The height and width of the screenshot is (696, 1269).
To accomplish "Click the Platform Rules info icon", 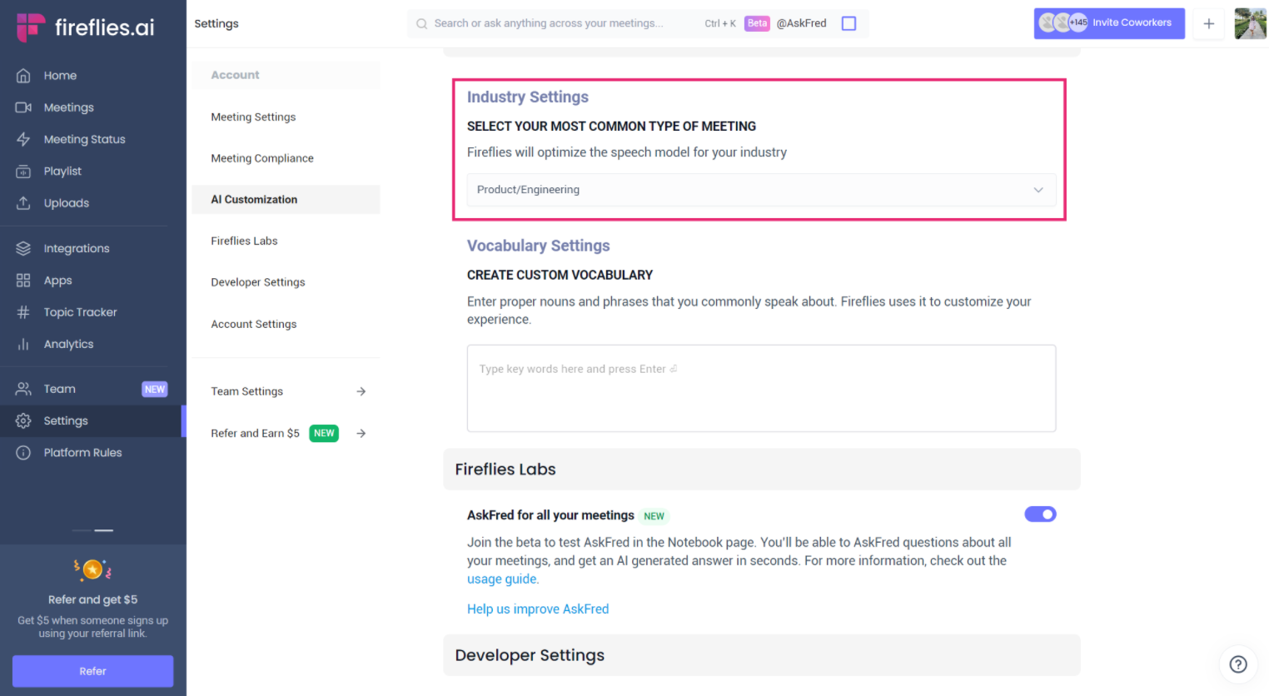I will pos(23,453).
